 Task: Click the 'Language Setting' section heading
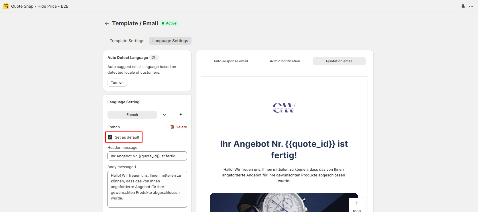123,102
